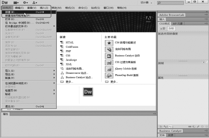The image size is (209, 138).
Task: Expand the 打开最近的文件 submenu arrow
Action: coord(54,26)
